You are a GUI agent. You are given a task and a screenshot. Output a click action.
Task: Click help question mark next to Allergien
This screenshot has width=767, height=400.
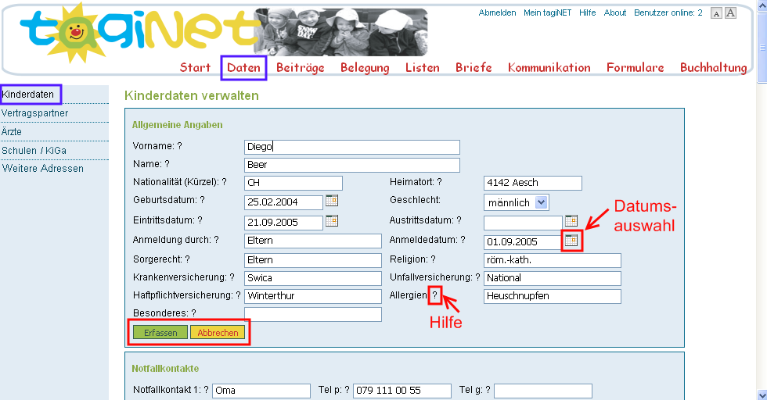[435, 295]
